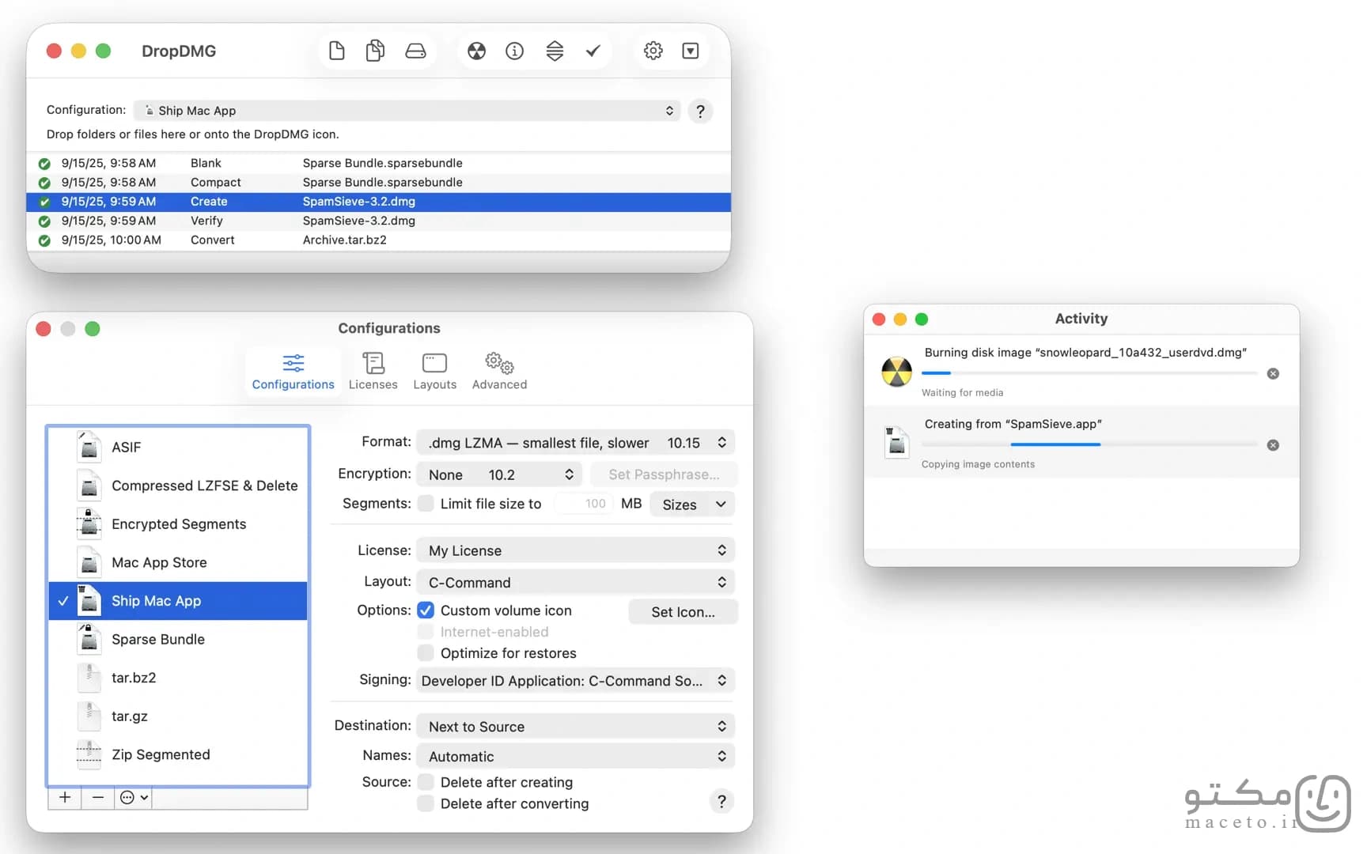Click the Verify checkmark toolbar icon
Viewport: 1367px width, 854px height.
click(x=593, y=51)
